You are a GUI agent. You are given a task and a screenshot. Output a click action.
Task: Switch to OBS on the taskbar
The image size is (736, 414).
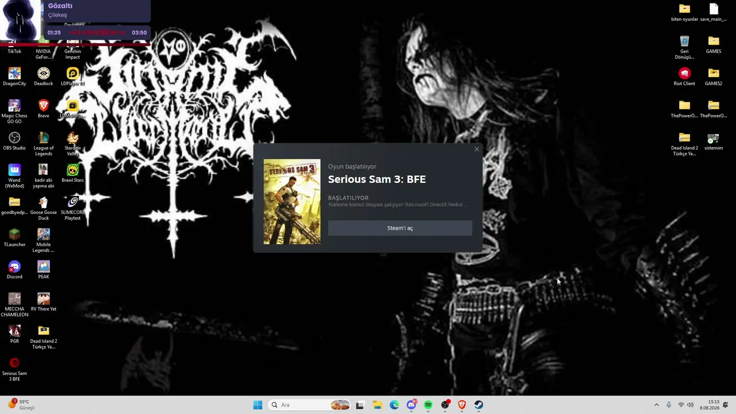[445, 405]
